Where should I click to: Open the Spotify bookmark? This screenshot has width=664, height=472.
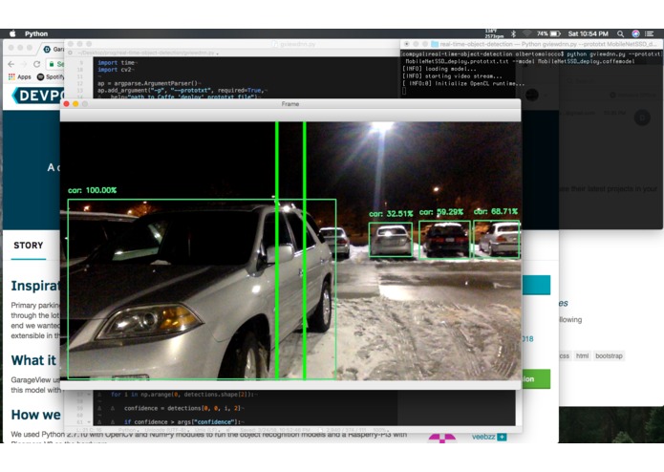(51, 76)
